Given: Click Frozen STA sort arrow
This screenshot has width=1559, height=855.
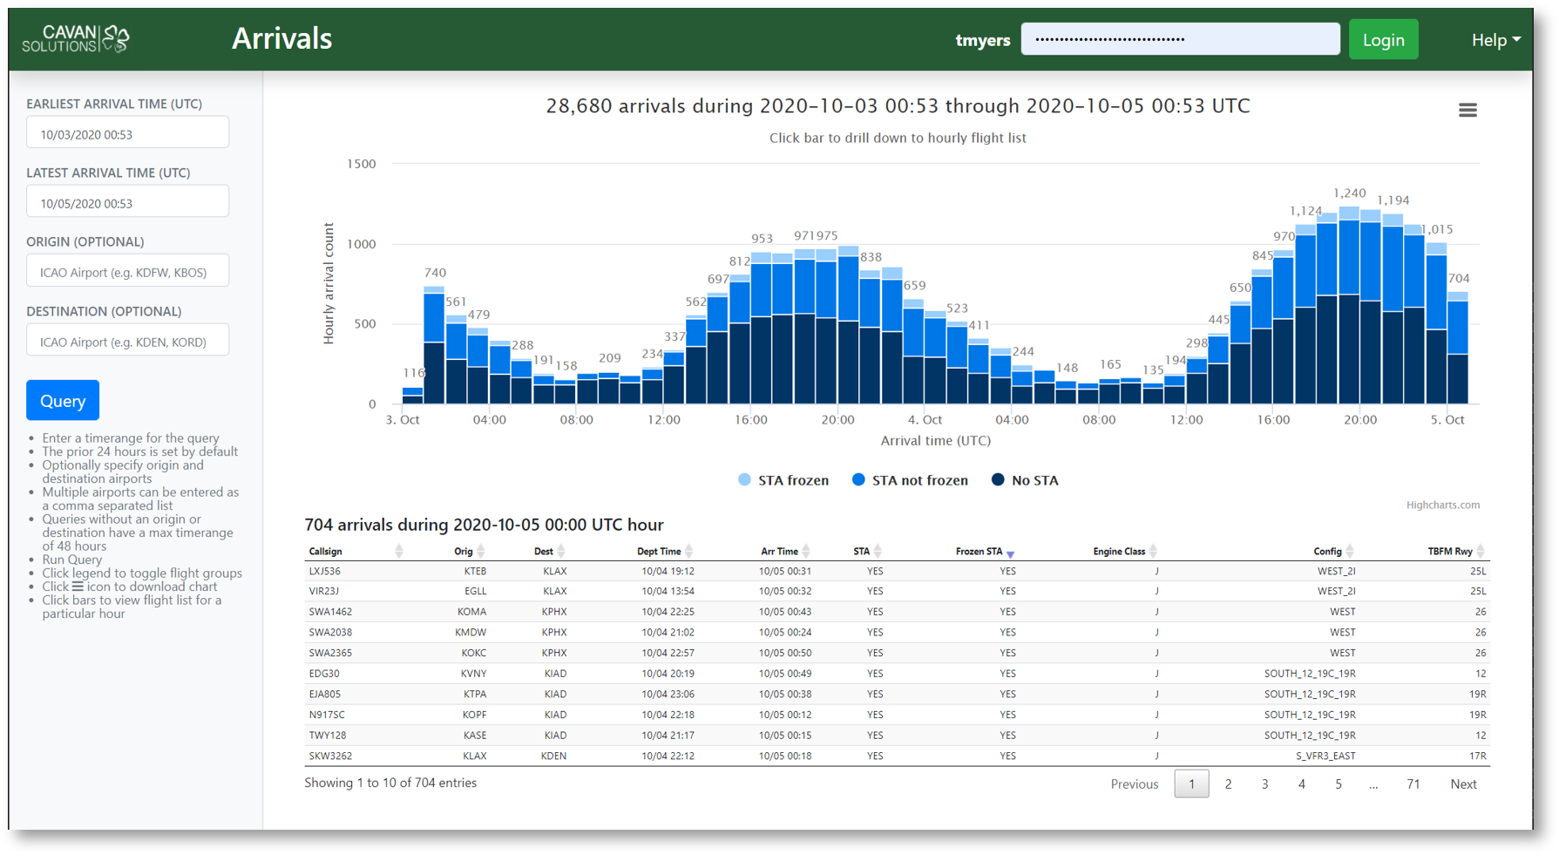Looking at the screenshot, I should pos(1010,553).
